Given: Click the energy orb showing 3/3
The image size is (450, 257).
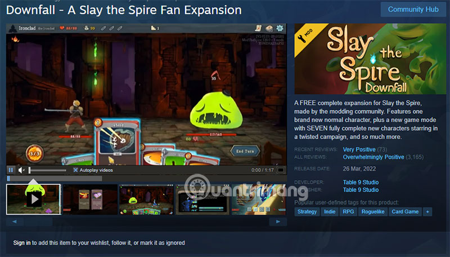Looking at the screenshot, I should point(35,153).
